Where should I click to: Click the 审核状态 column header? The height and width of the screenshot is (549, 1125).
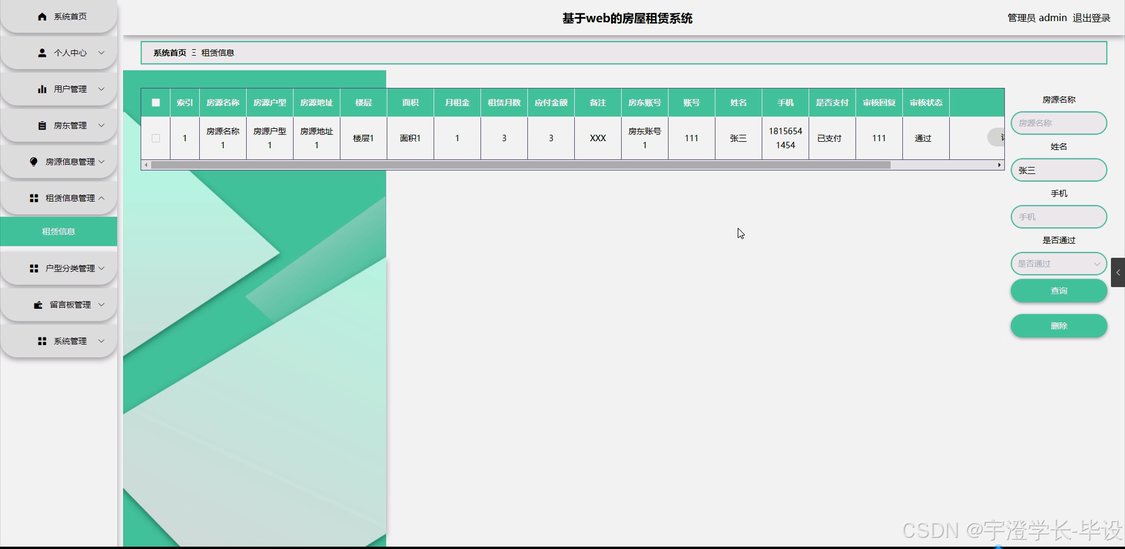tap(926, 103)
